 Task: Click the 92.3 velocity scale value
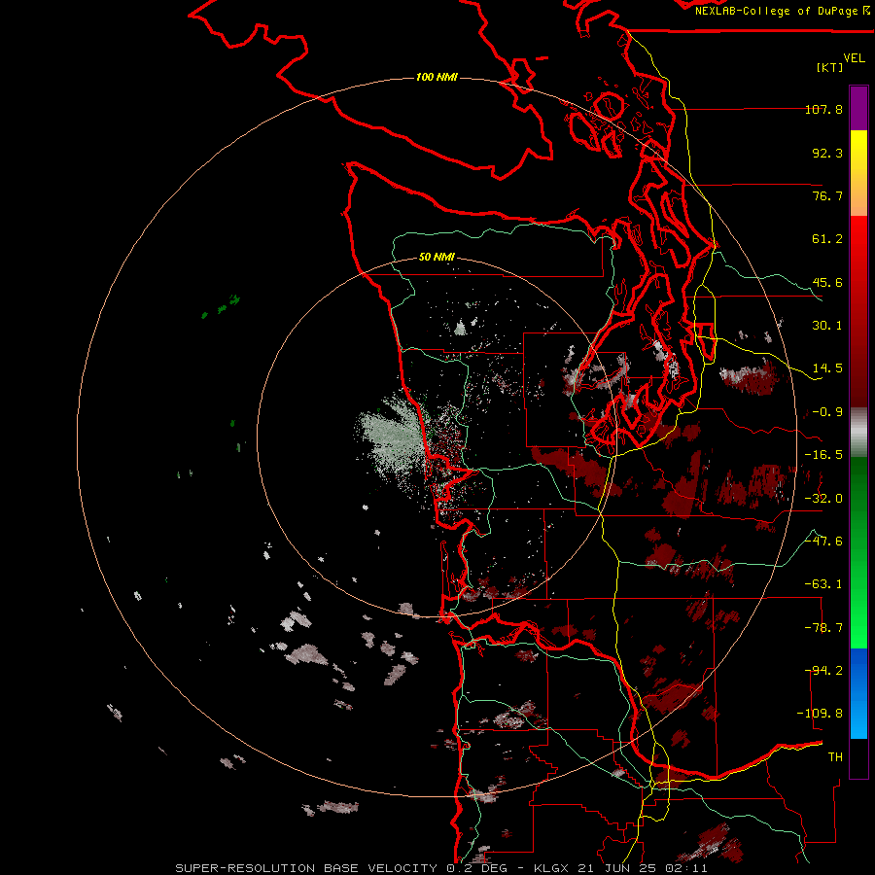[827, 153]
